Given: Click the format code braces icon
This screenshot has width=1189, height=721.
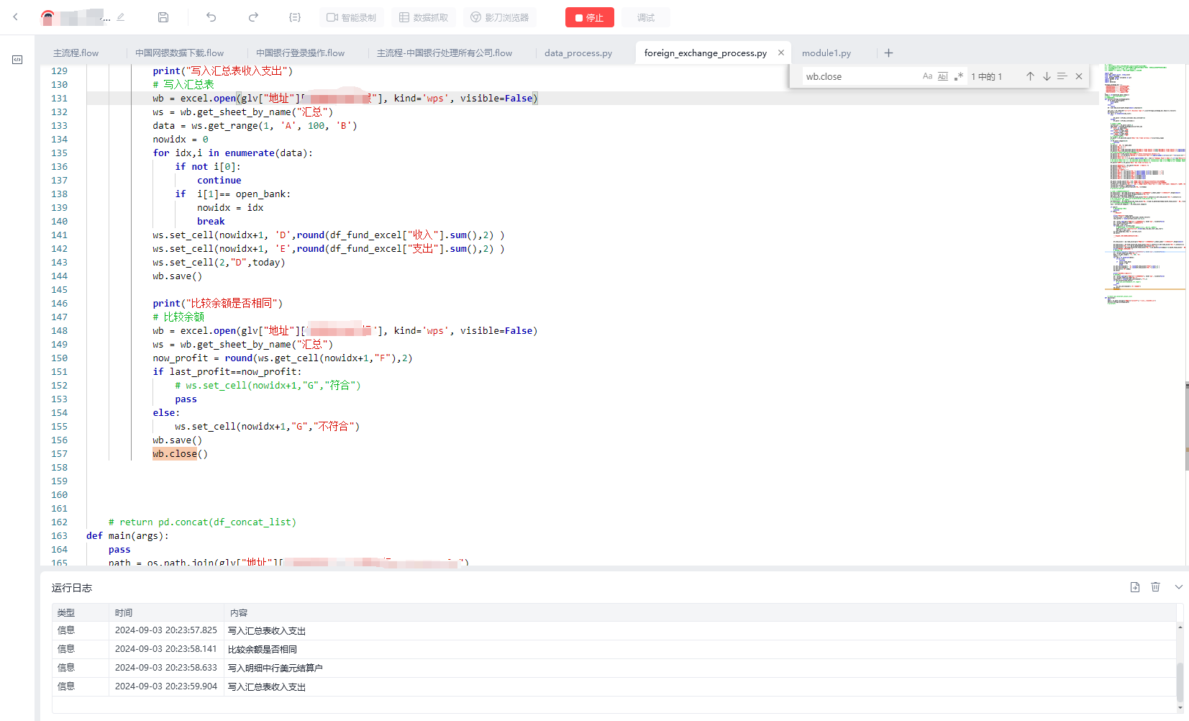Looking at the screenshot, I should (295, 17).
